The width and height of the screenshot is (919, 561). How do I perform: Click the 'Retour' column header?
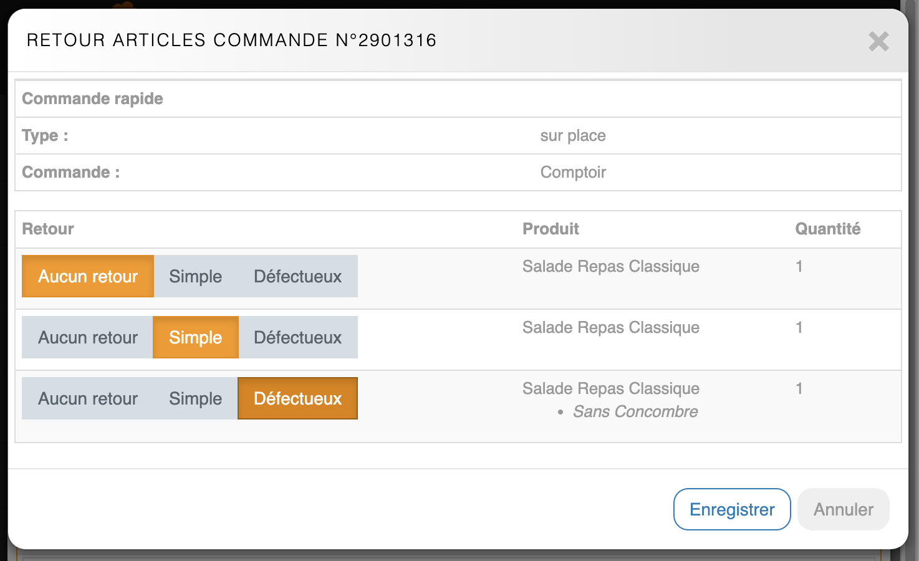[x=48, y=229]
